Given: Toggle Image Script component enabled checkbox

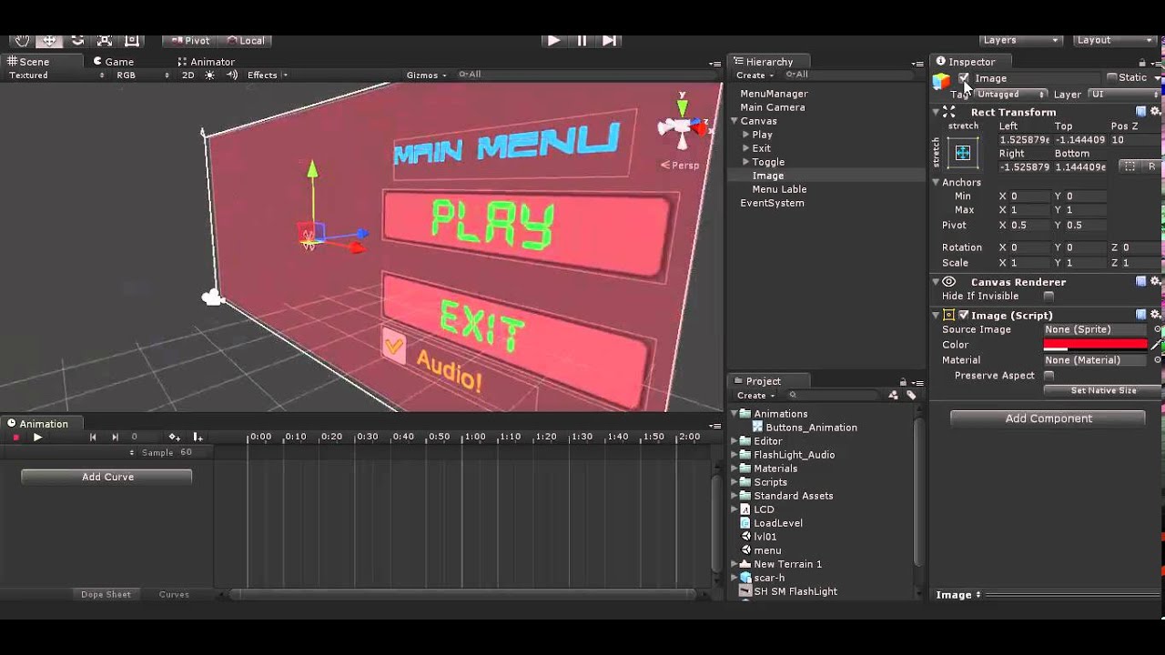Looking at the screenshot, I should pos(964,315).
